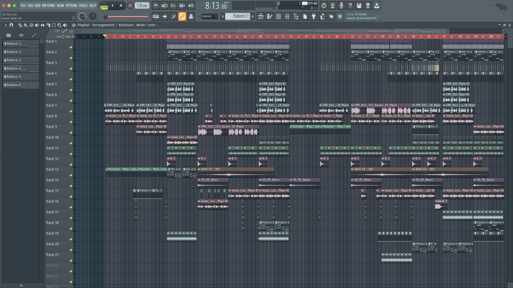
Task: Select the delete tool in playlist toolbar
Action: [31, 25]
